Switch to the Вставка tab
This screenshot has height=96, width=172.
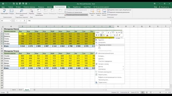click(18, 7)
